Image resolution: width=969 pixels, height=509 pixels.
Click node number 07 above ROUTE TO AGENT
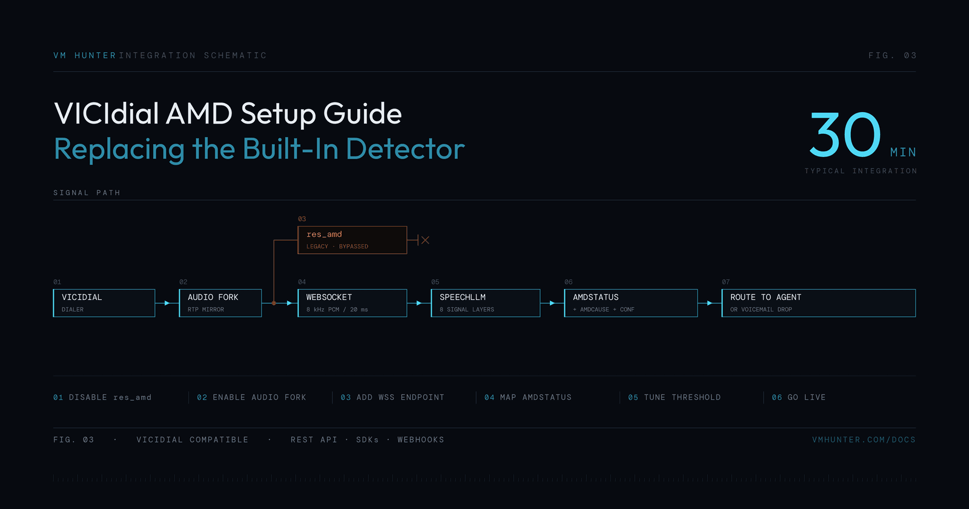coord(726,282)
